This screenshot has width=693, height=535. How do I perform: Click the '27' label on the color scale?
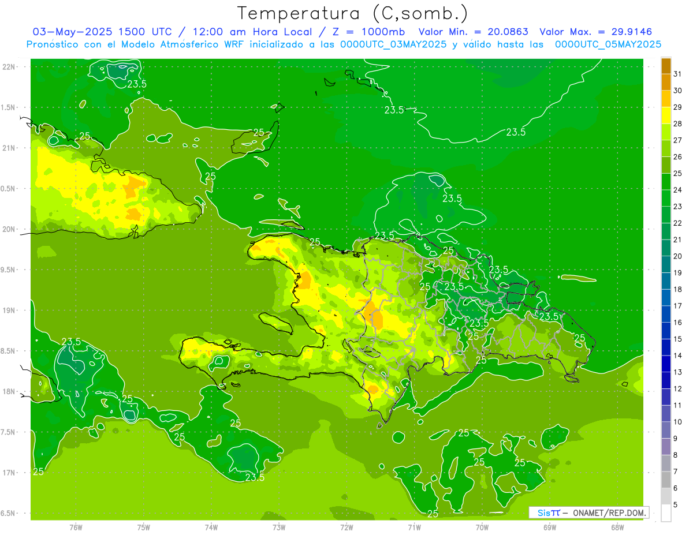(x=678, y=140)
